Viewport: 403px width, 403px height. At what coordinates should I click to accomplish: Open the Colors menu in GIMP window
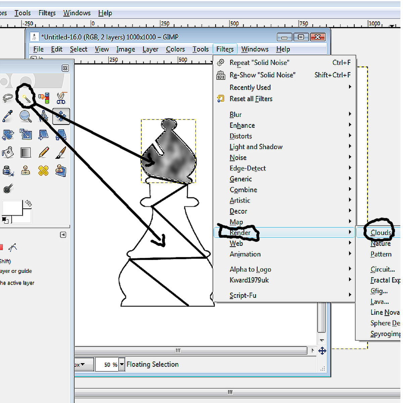(175, 49)
